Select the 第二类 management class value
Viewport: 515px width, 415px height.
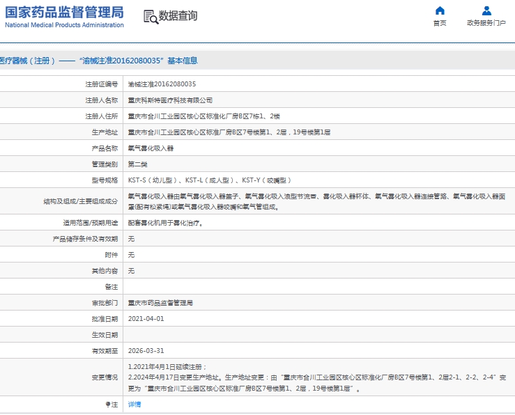coord(137,164)
